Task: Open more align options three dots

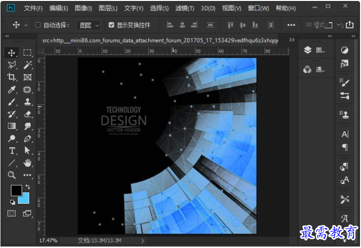Action: coord(291,25)
